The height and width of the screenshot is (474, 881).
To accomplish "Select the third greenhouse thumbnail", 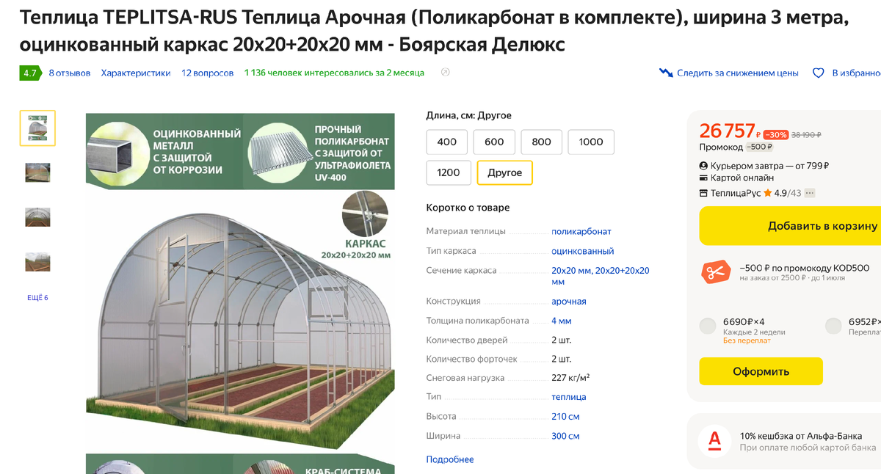I will (37, 217).
